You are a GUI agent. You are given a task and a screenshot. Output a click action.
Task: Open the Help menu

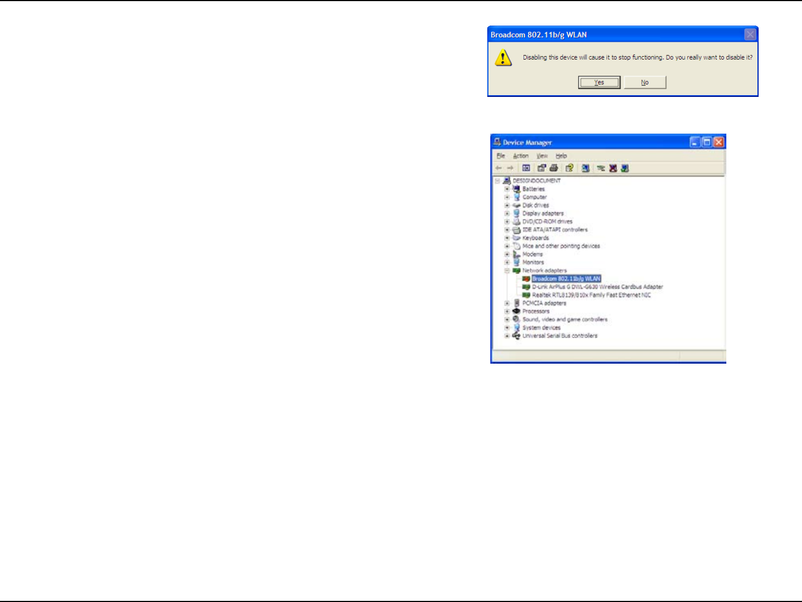[x=561, y=156]
